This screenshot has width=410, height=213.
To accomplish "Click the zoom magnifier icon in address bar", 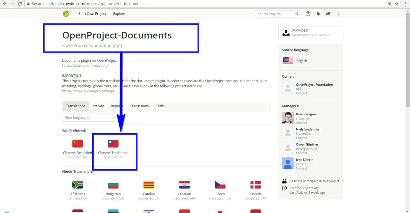I will click(390, 4).
